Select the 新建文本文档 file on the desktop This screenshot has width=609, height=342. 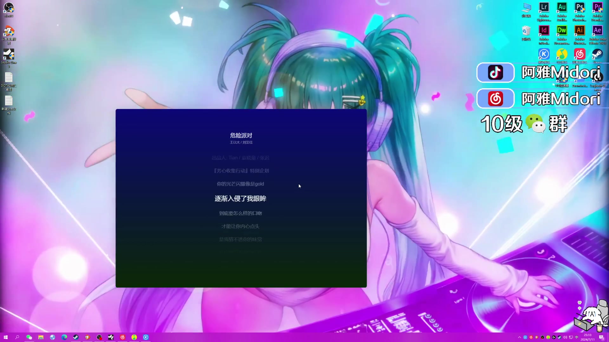tap(9, 104)
